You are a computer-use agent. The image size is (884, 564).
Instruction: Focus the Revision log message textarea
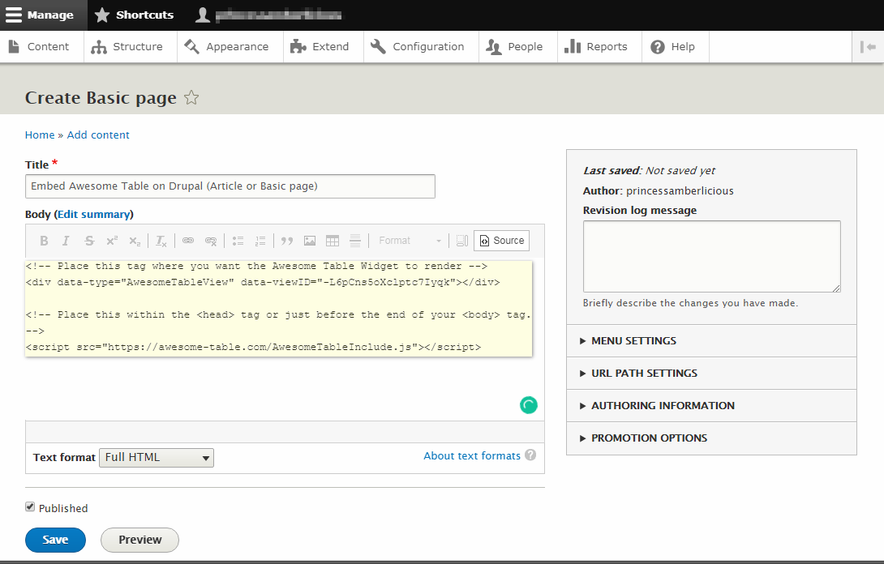pyautogui.click(x=711, y=256)
